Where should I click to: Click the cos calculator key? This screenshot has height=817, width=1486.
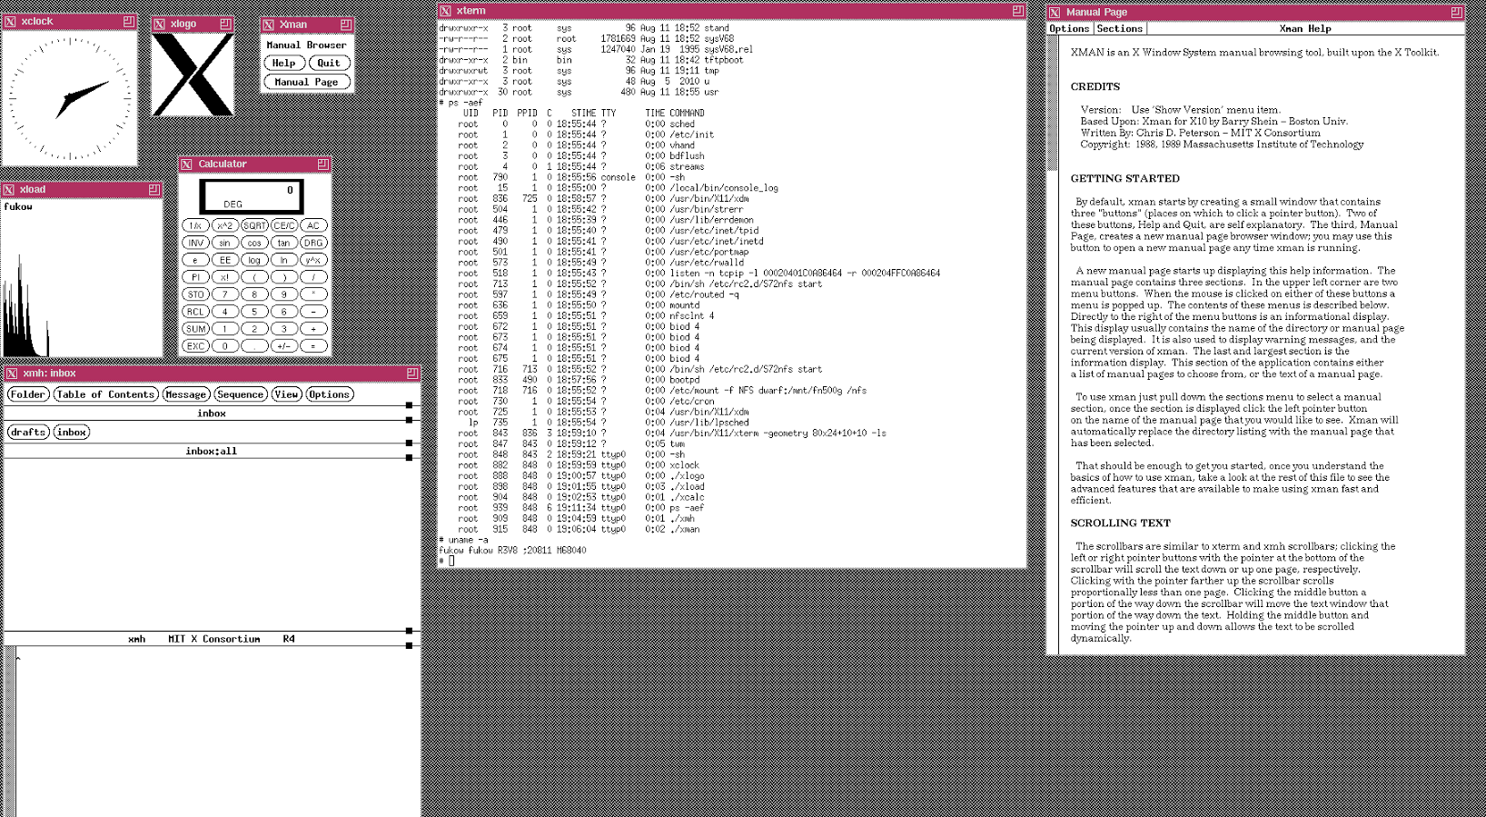[254, 243]
